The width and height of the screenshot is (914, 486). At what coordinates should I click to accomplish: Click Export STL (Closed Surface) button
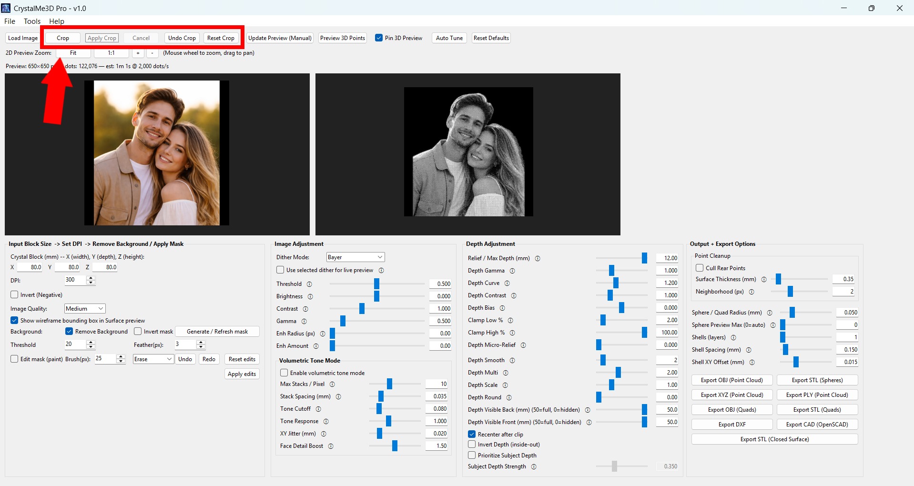tap(774, 439)
